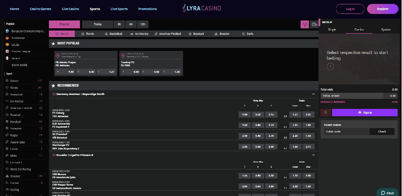
Task: Click the ticket code input field
Action: (x=345, y=131)
